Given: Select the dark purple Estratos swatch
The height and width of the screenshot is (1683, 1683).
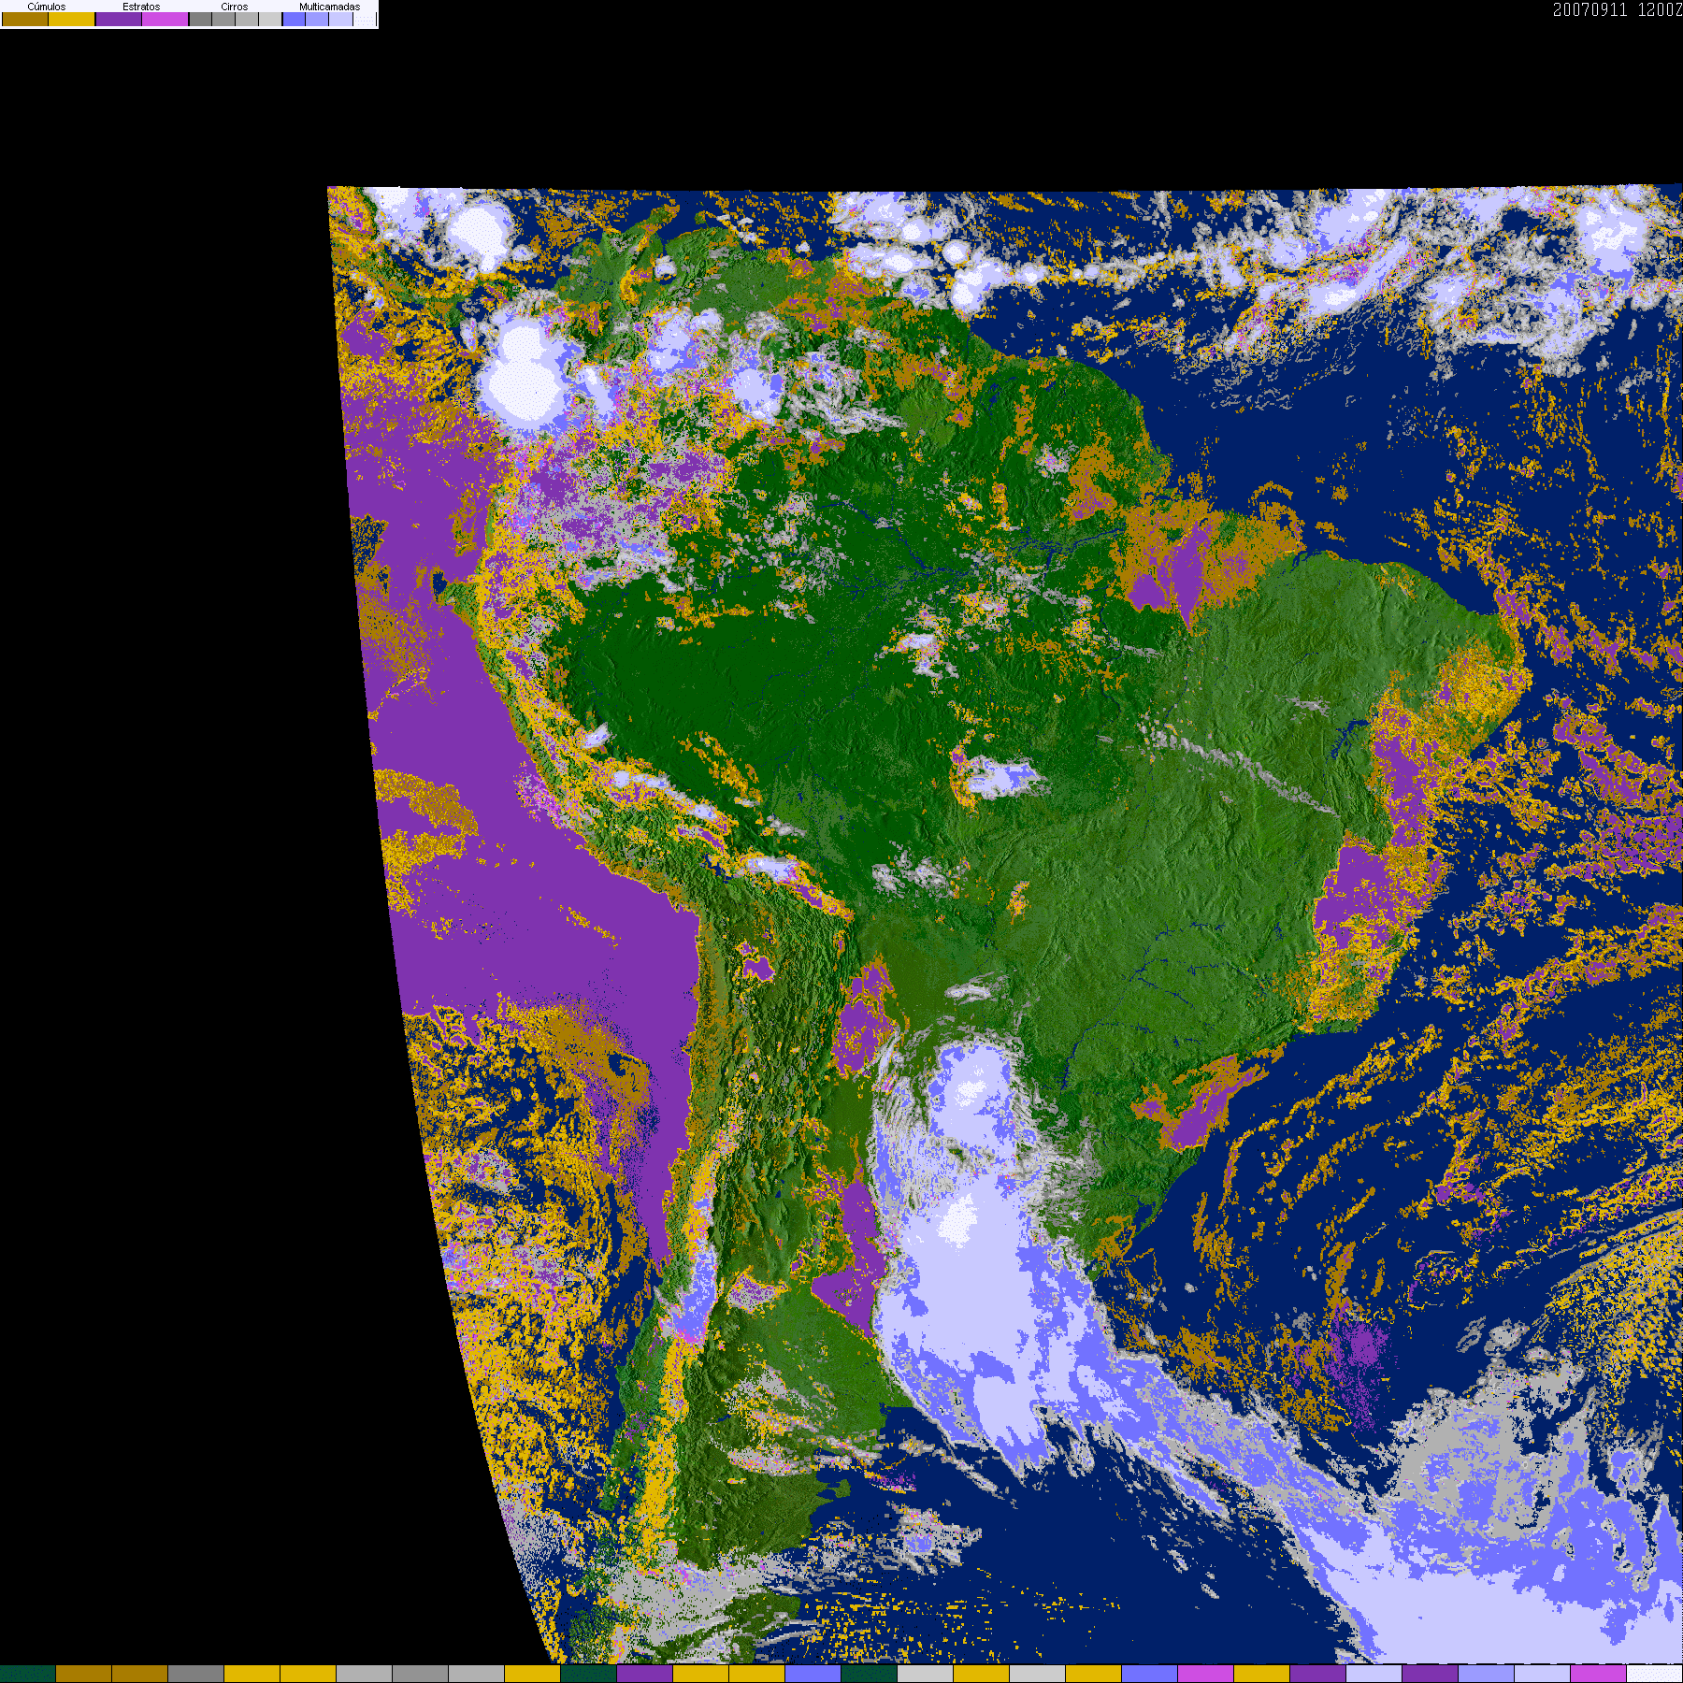Looking at the screenshot, I should coord(119,20).
